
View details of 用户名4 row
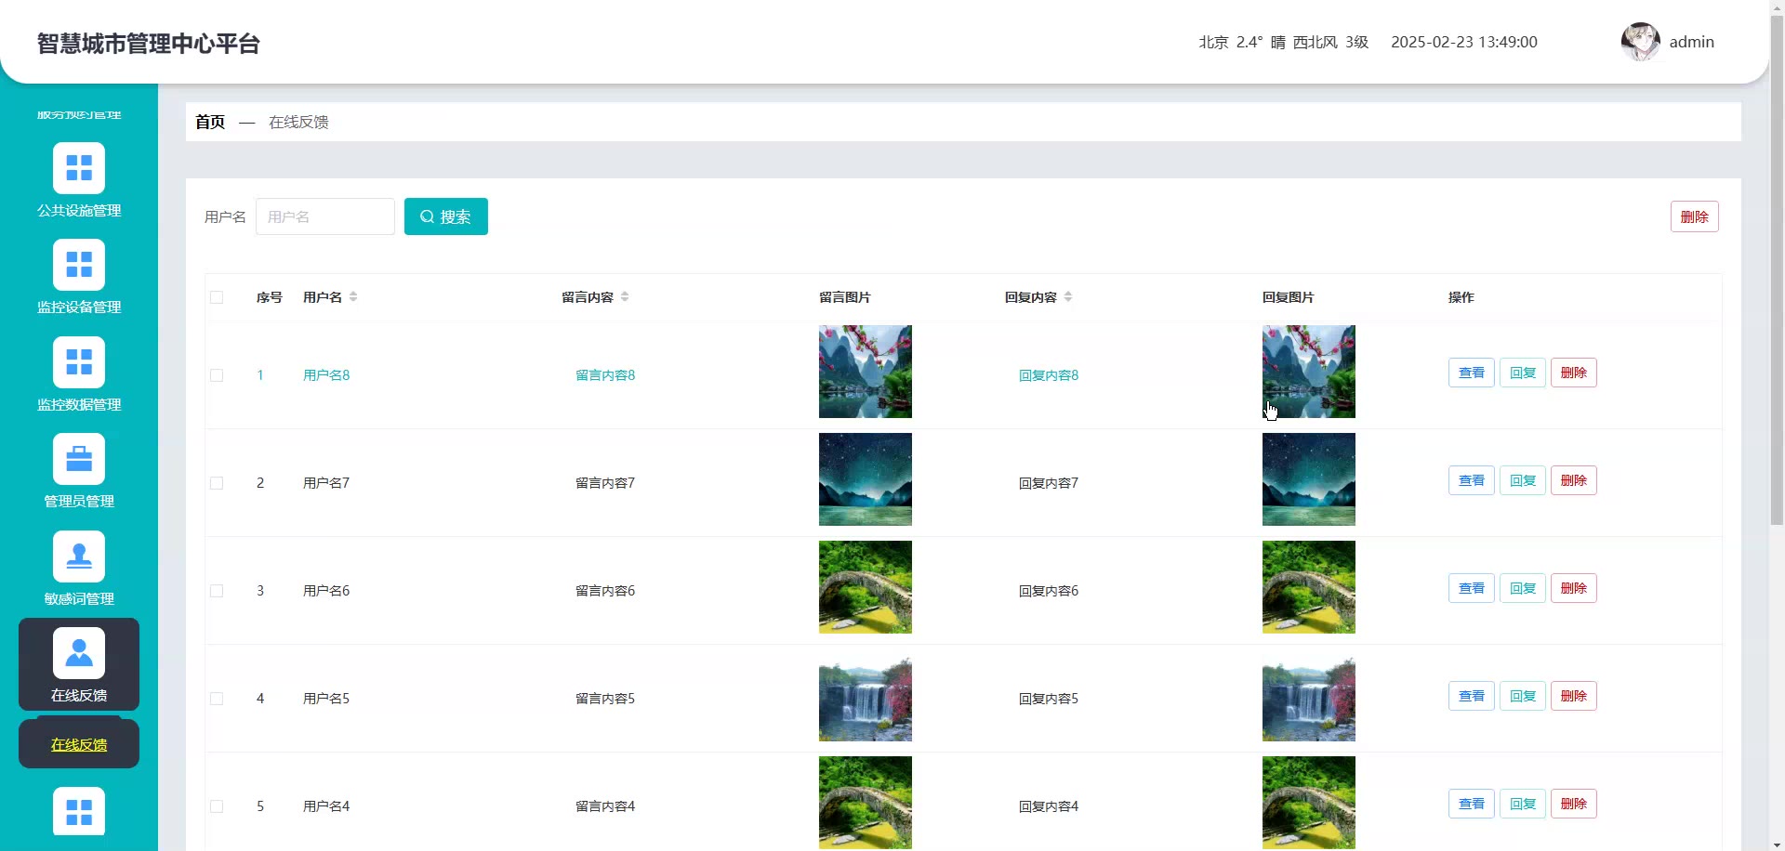click(x=1471, y=804)
